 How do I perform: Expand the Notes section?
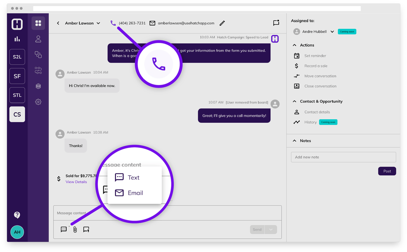click(x=295, y=141)
